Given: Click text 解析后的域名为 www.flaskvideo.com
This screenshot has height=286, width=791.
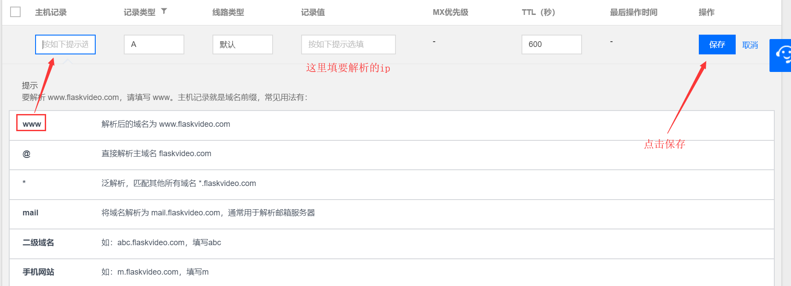Looking at the screenshot, I should tap(166, 124).
